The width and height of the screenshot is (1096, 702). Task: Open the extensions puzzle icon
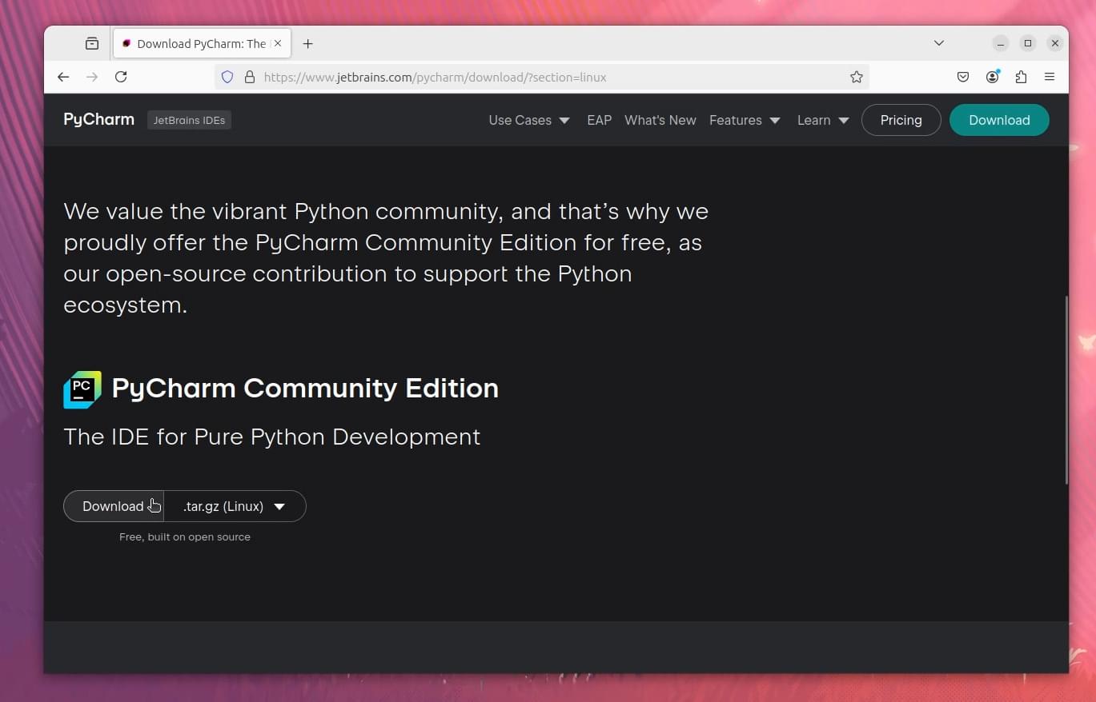point(1021,77)
